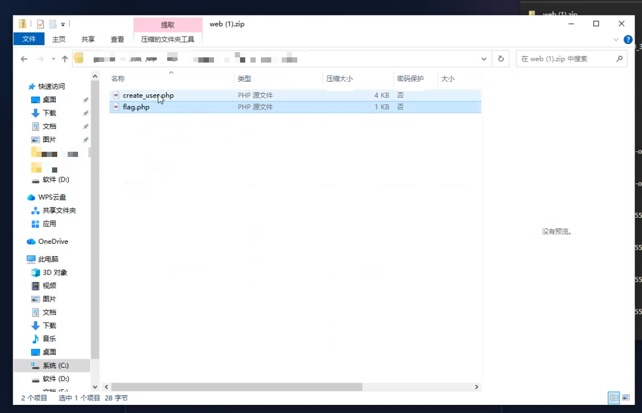
Task: Click the forward navigation arrow
Action: [x=40, y=59]
